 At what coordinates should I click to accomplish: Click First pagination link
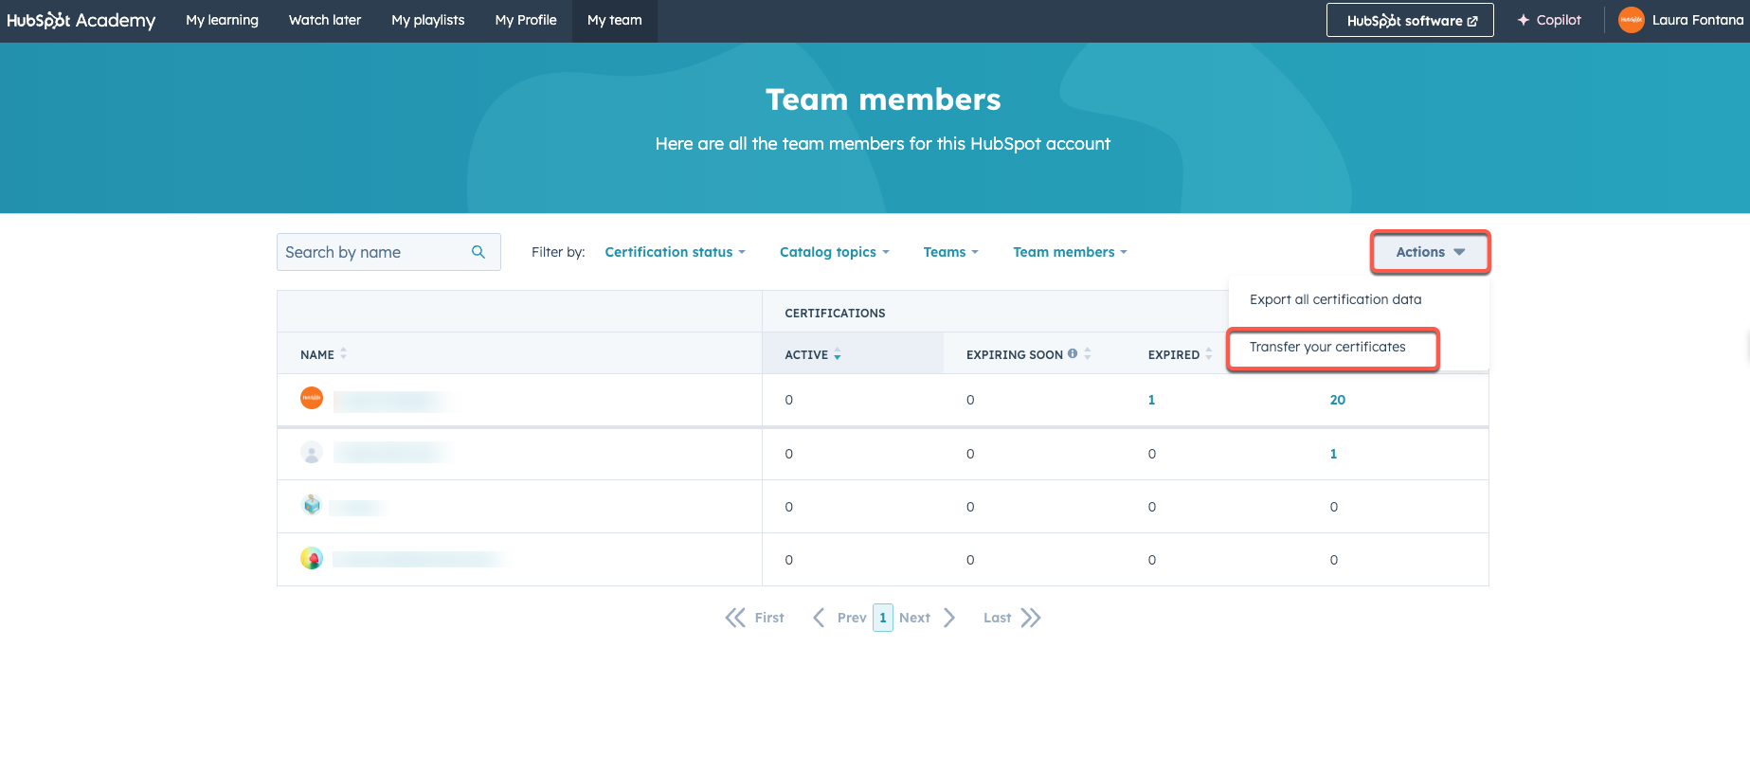[x=769, y=618]
